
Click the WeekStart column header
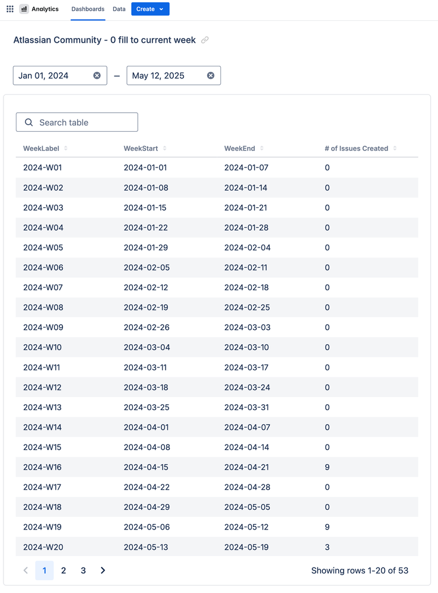[x=141, y=148]
